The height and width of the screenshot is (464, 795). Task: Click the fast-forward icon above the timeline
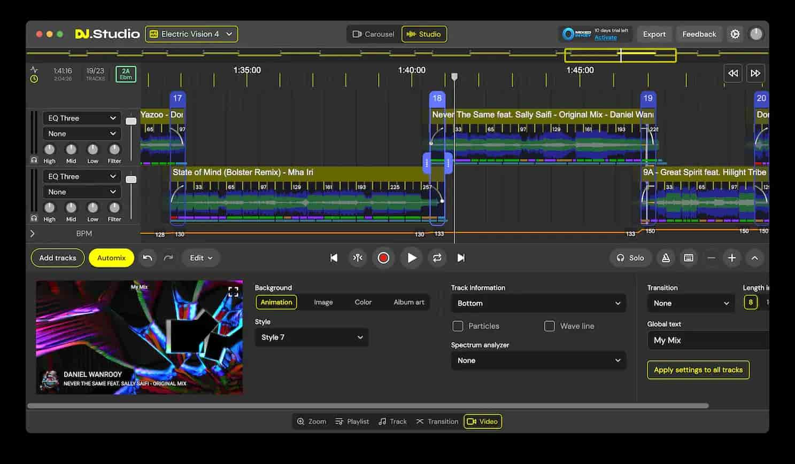(x=755, y=73)
